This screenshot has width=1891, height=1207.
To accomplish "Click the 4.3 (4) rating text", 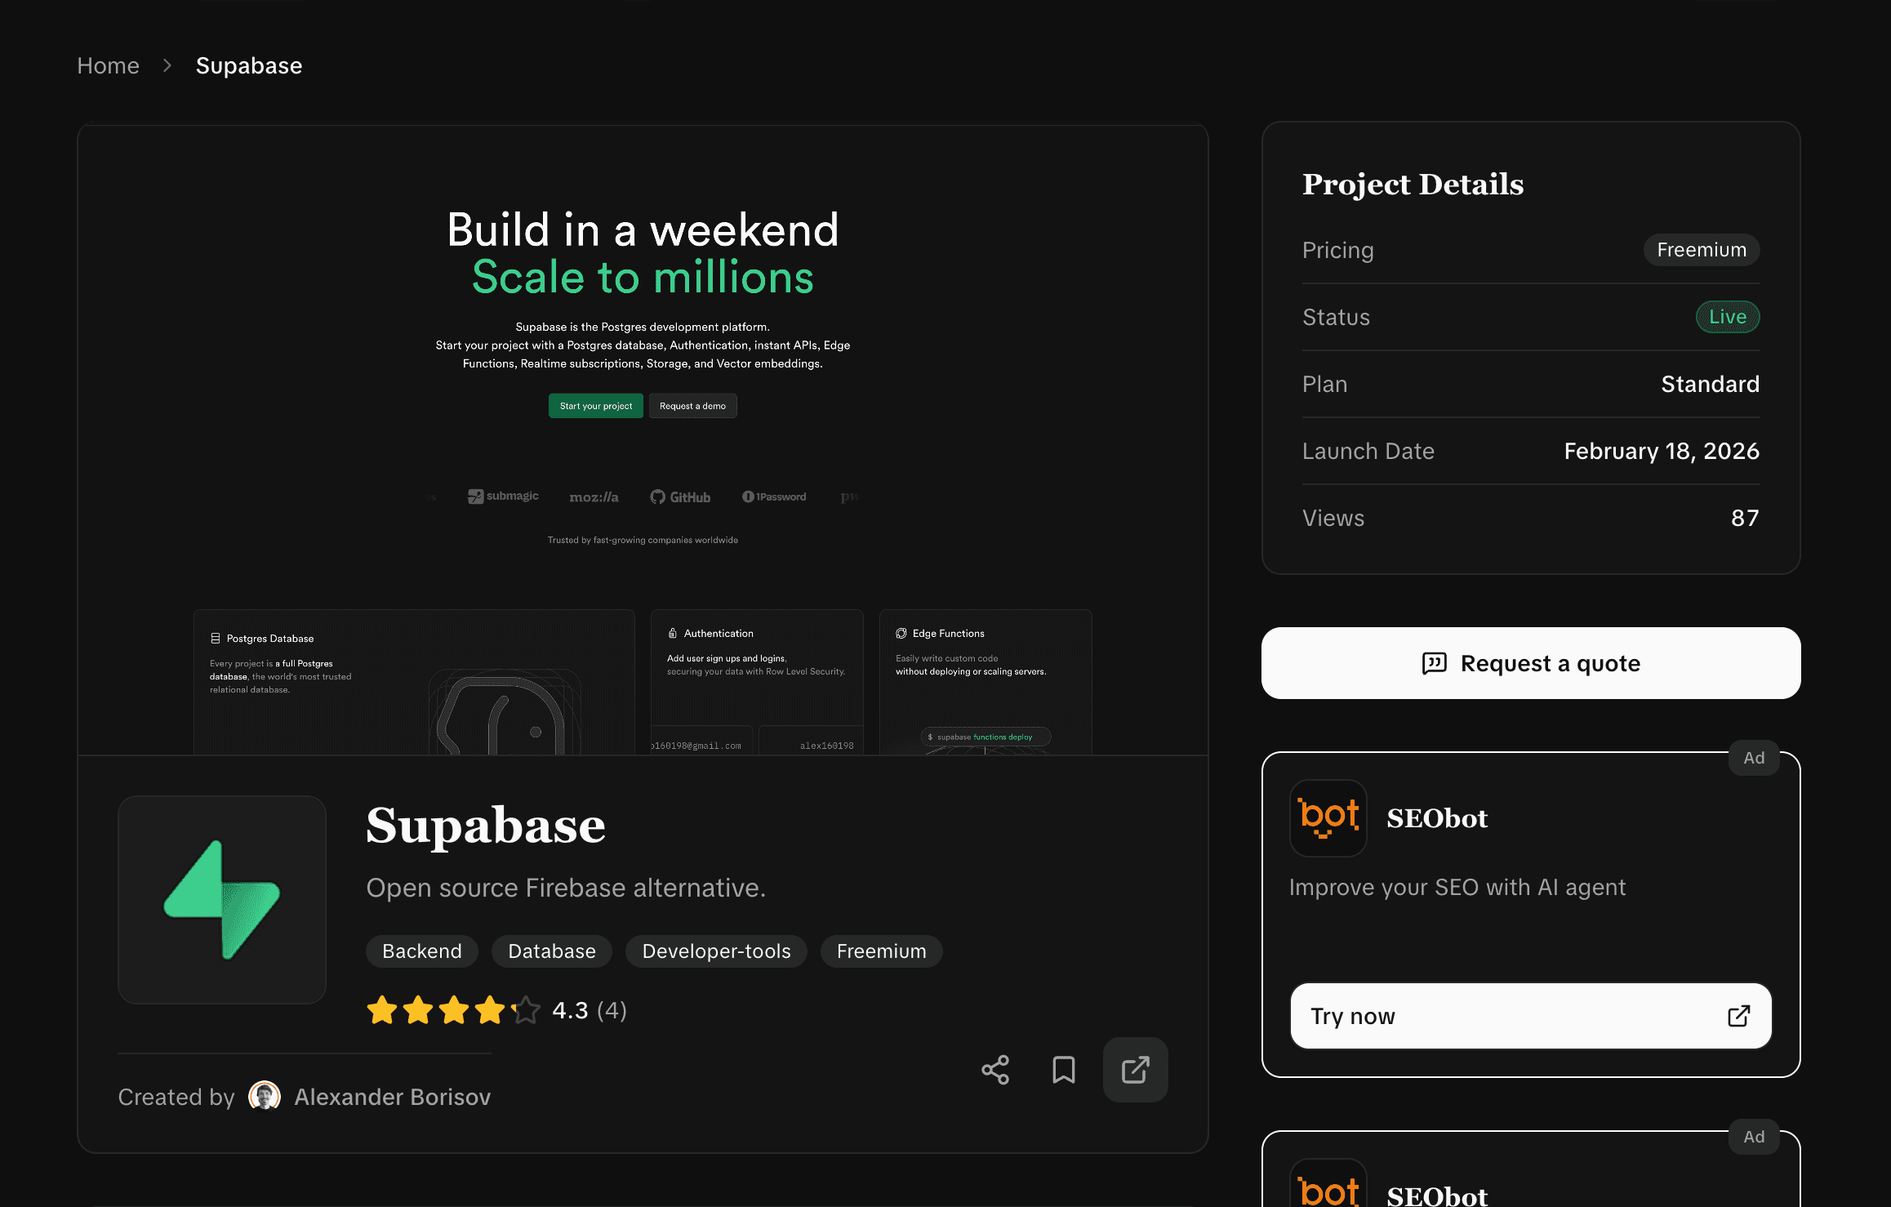I will tap(590, 1010).
